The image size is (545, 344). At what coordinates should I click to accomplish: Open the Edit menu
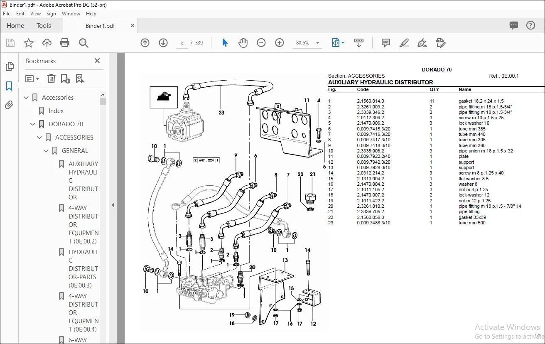click(x=20, y=14)
